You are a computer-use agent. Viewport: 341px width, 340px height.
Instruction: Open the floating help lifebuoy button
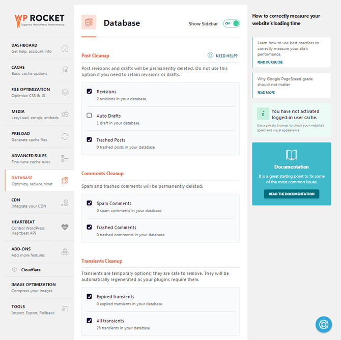(324, 324)
